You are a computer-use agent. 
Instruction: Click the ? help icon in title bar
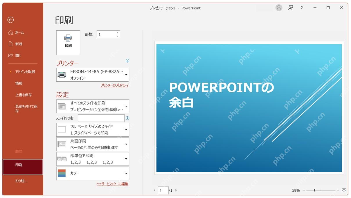click(x=302, y=8)
